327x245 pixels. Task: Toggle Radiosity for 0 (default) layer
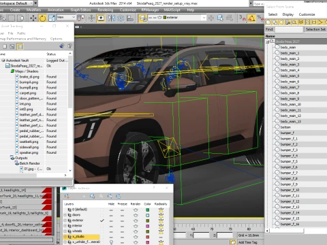pos(161,210)
